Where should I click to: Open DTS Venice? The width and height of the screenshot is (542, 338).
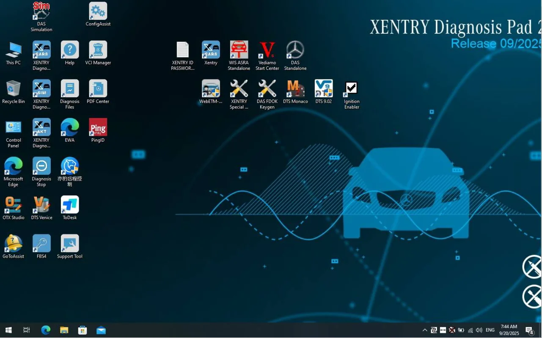tap(41, 208)
